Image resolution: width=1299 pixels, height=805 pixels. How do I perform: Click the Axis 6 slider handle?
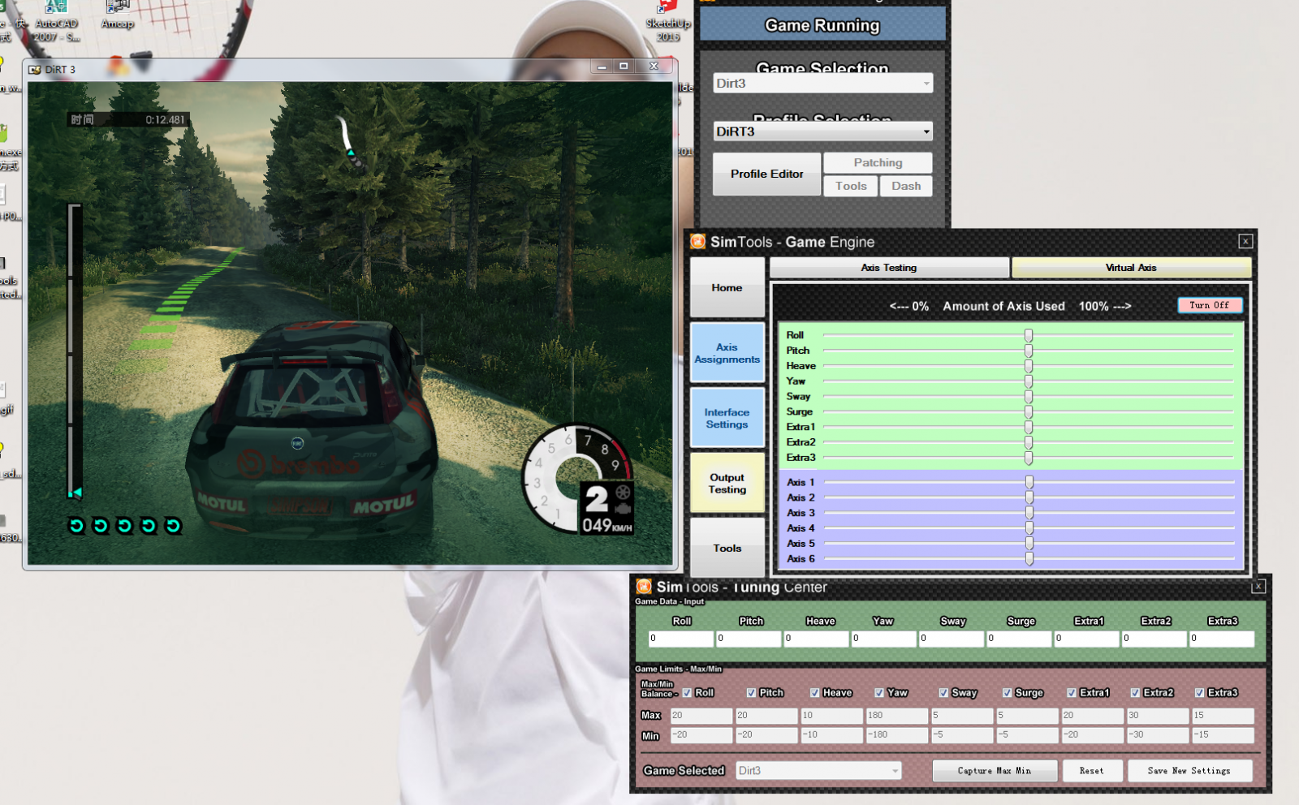click(1029, 559)
